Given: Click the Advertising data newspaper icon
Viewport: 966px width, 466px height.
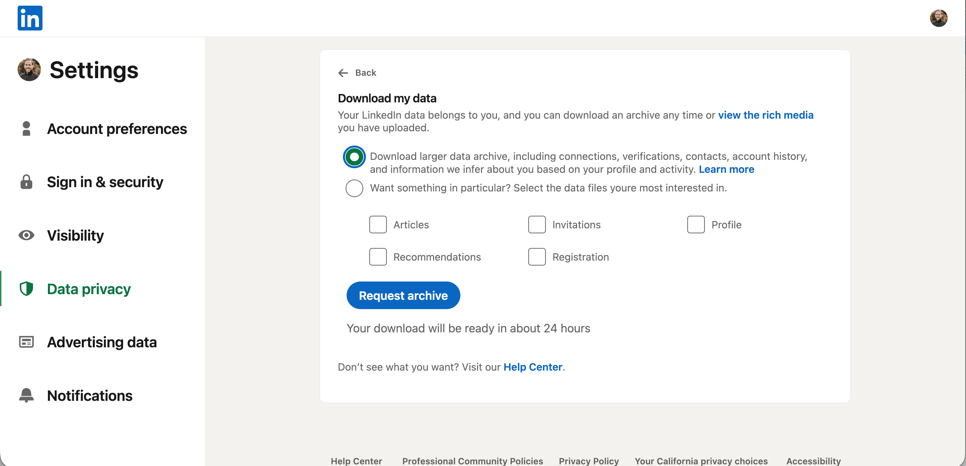Looking at the screenshot, I should coord(26,342).
